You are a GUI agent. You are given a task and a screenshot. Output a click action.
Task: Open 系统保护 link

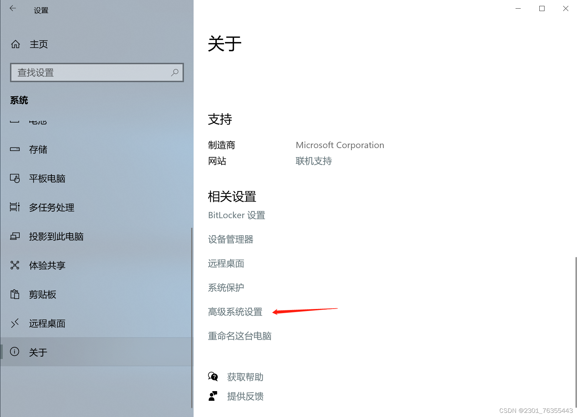226,288
